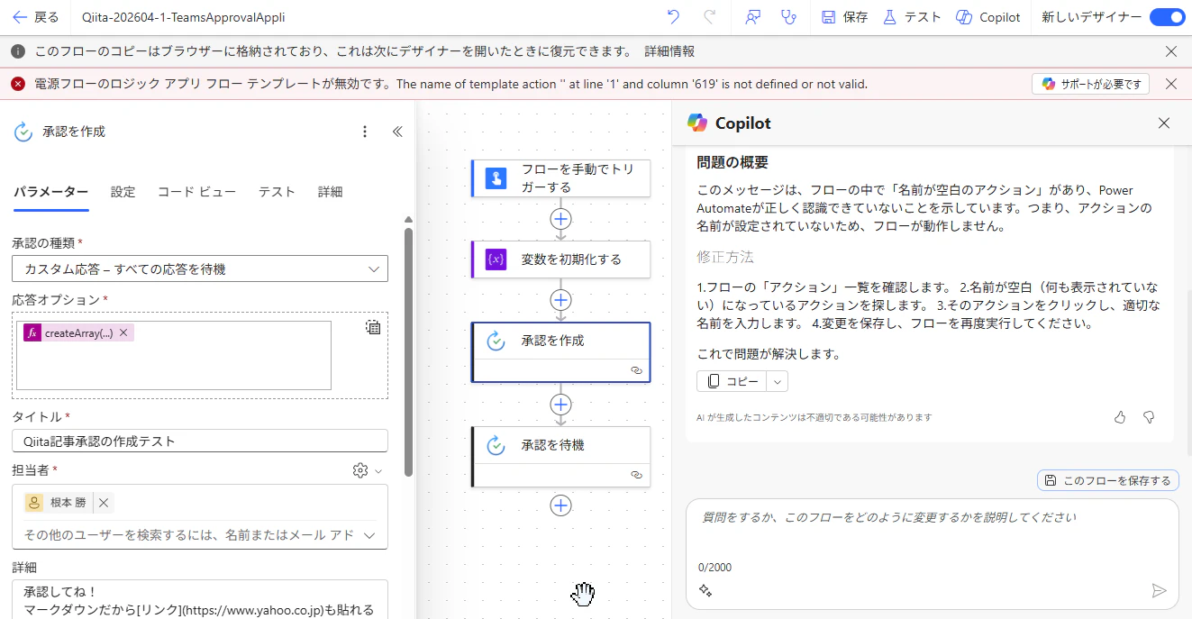Close the Copilot panel
The width and height of the screenshot is (1192, 619).
click(1164, 123)
